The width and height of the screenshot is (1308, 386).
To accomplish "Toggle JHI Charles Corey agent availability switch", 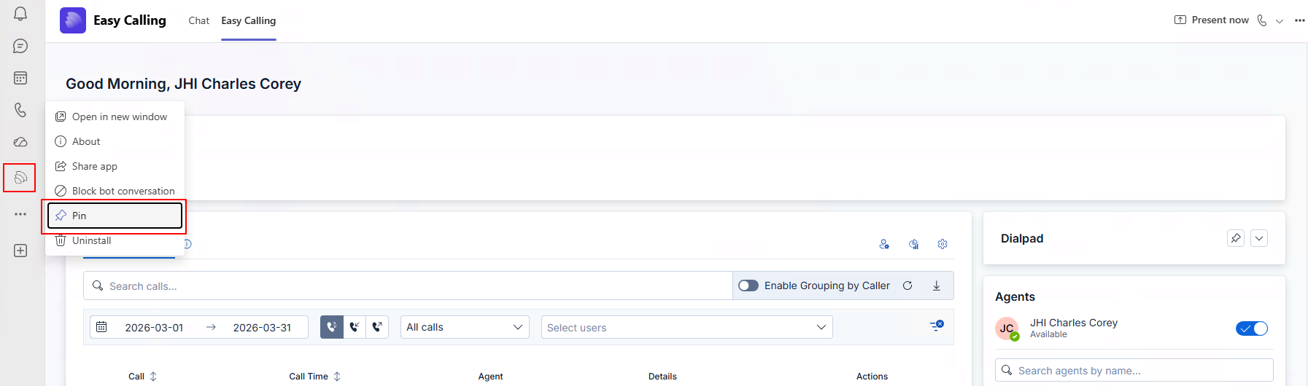I will pos(1252,328).
